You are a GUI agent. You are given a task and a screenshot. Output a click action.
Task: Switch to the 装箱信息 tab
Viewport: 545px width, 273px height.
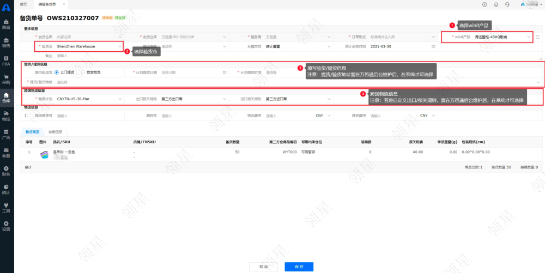tap(56, 131)
